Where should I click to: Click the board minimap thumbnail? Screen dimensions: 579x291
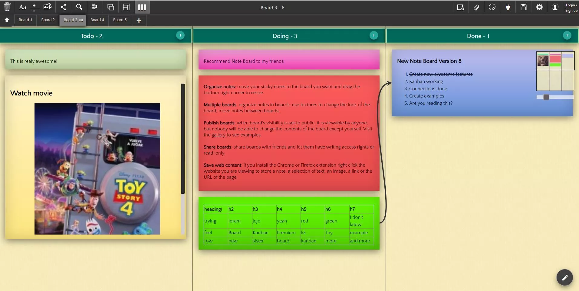point(555,71)
